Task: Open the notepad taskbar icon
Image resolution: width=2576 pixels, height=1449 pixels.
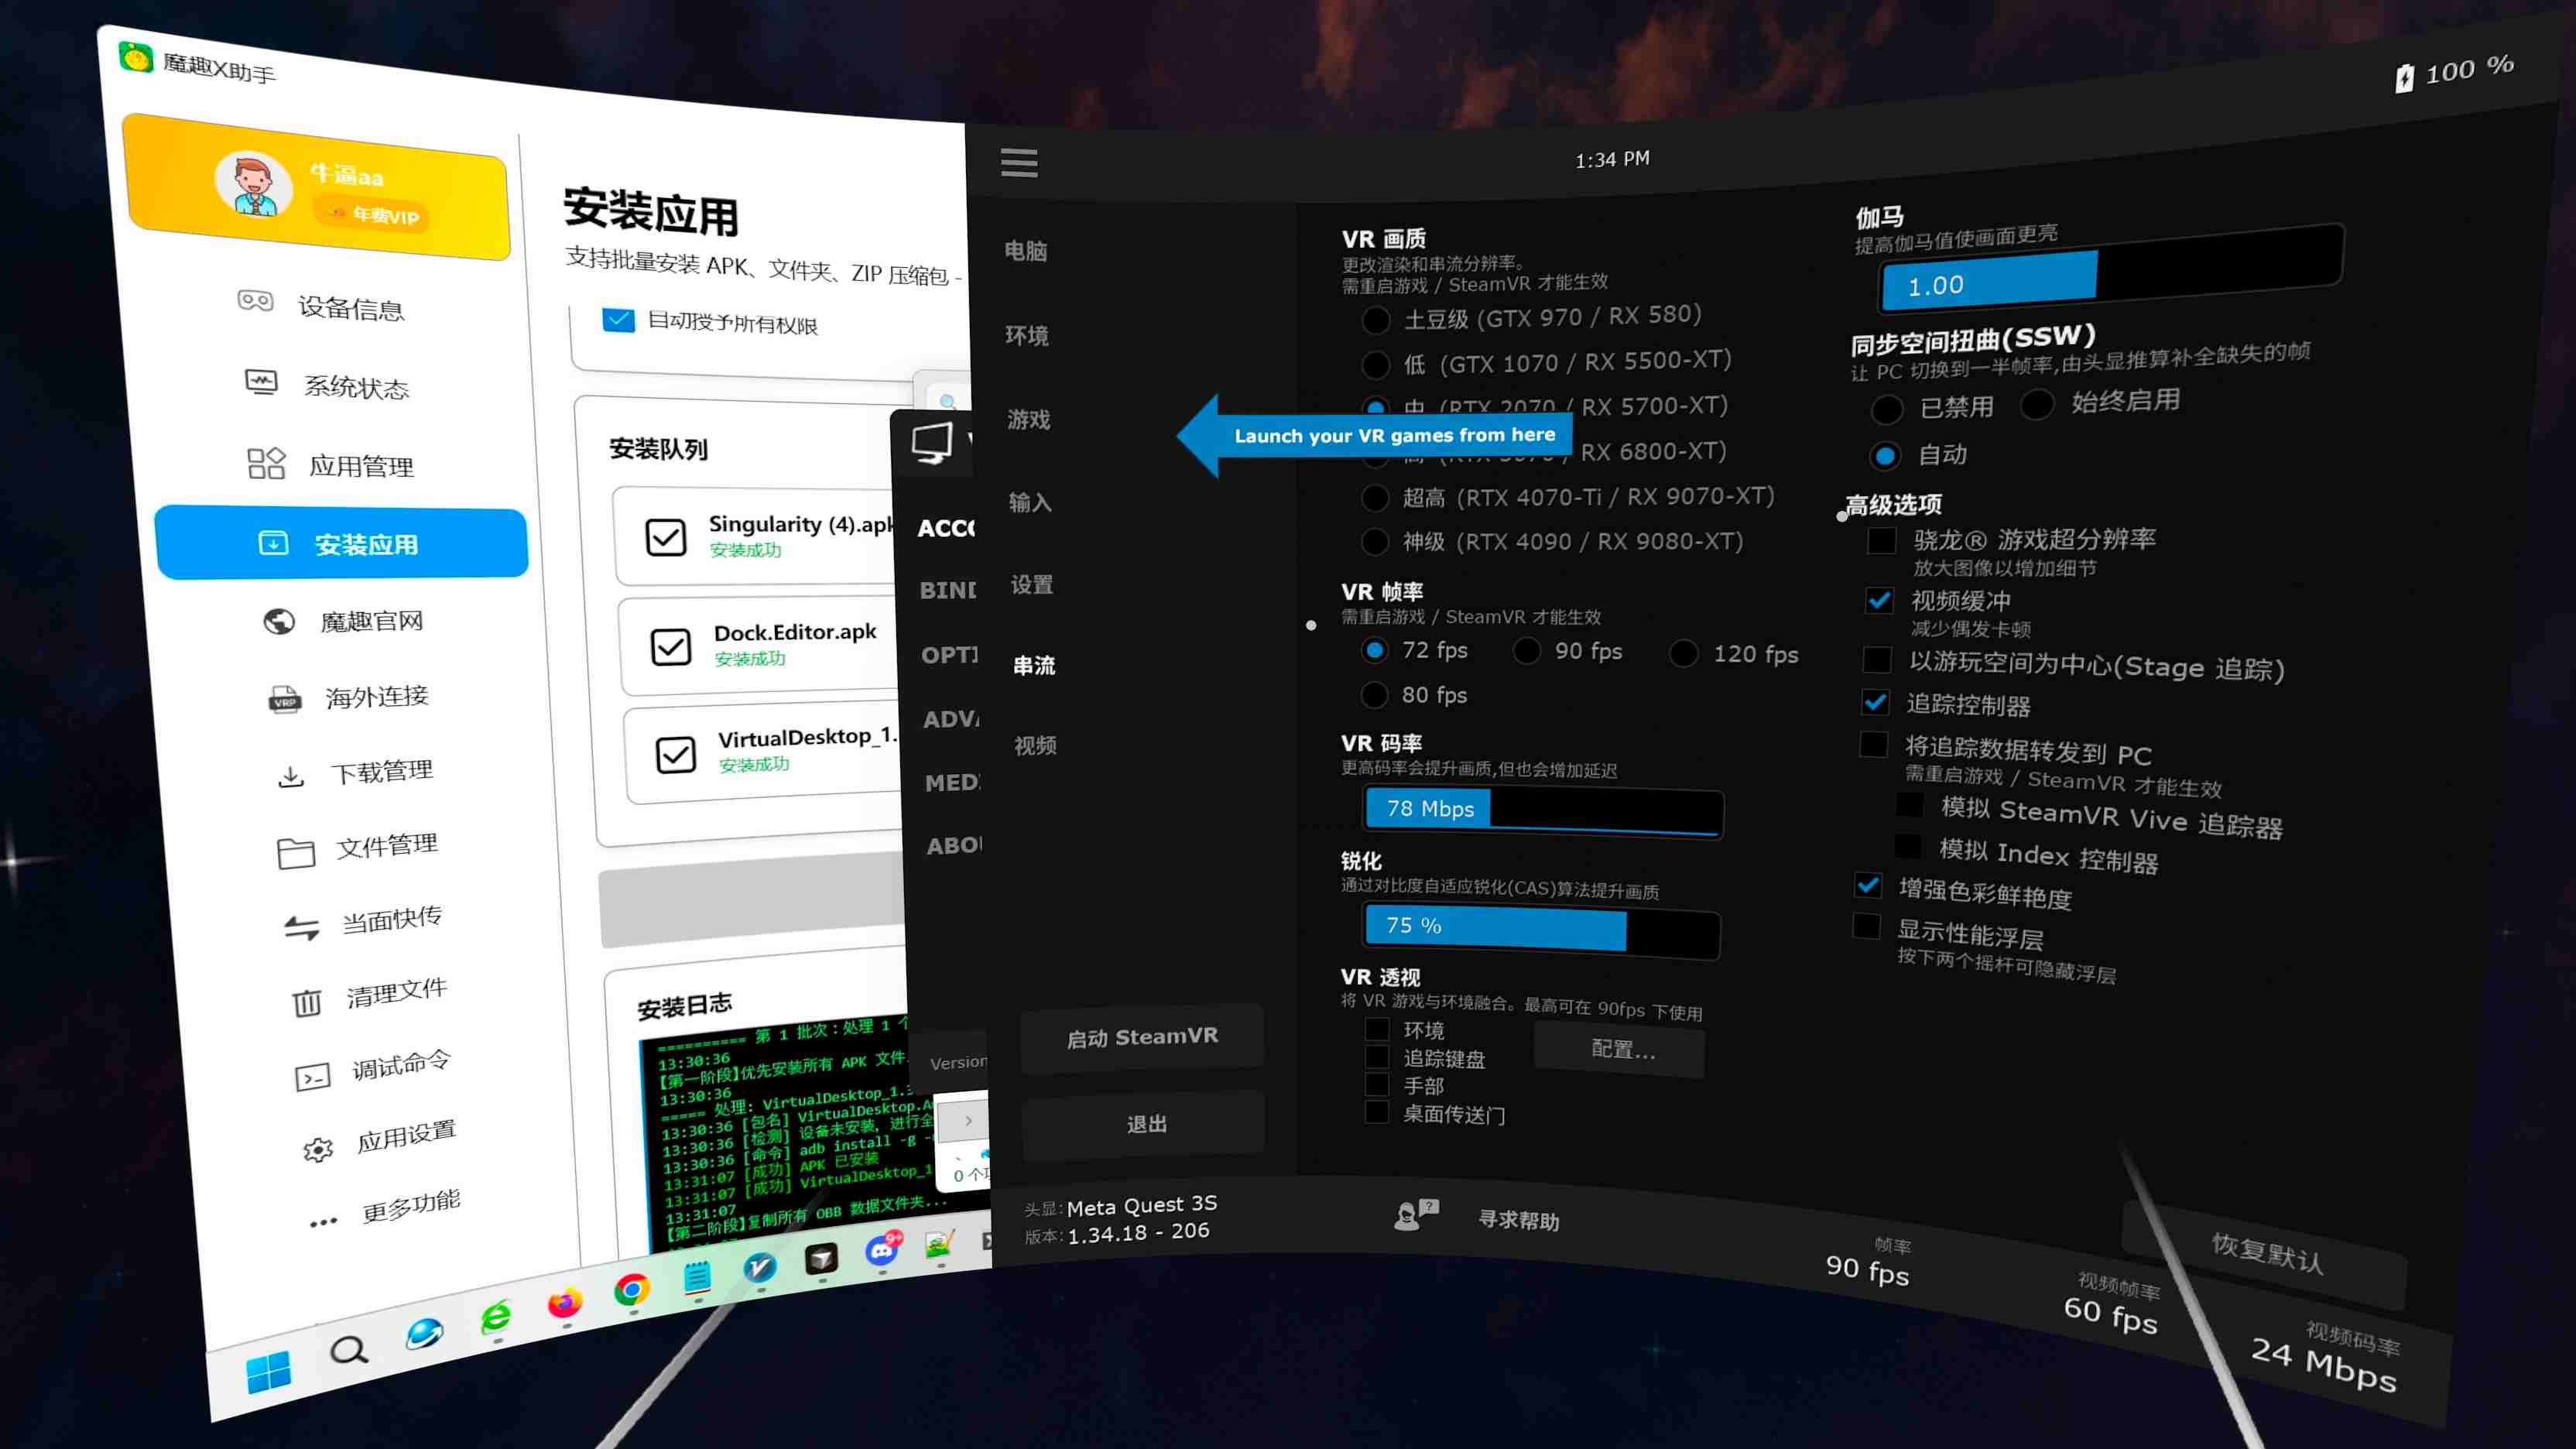Action: pyautogui.click(x=697, y=1277)
